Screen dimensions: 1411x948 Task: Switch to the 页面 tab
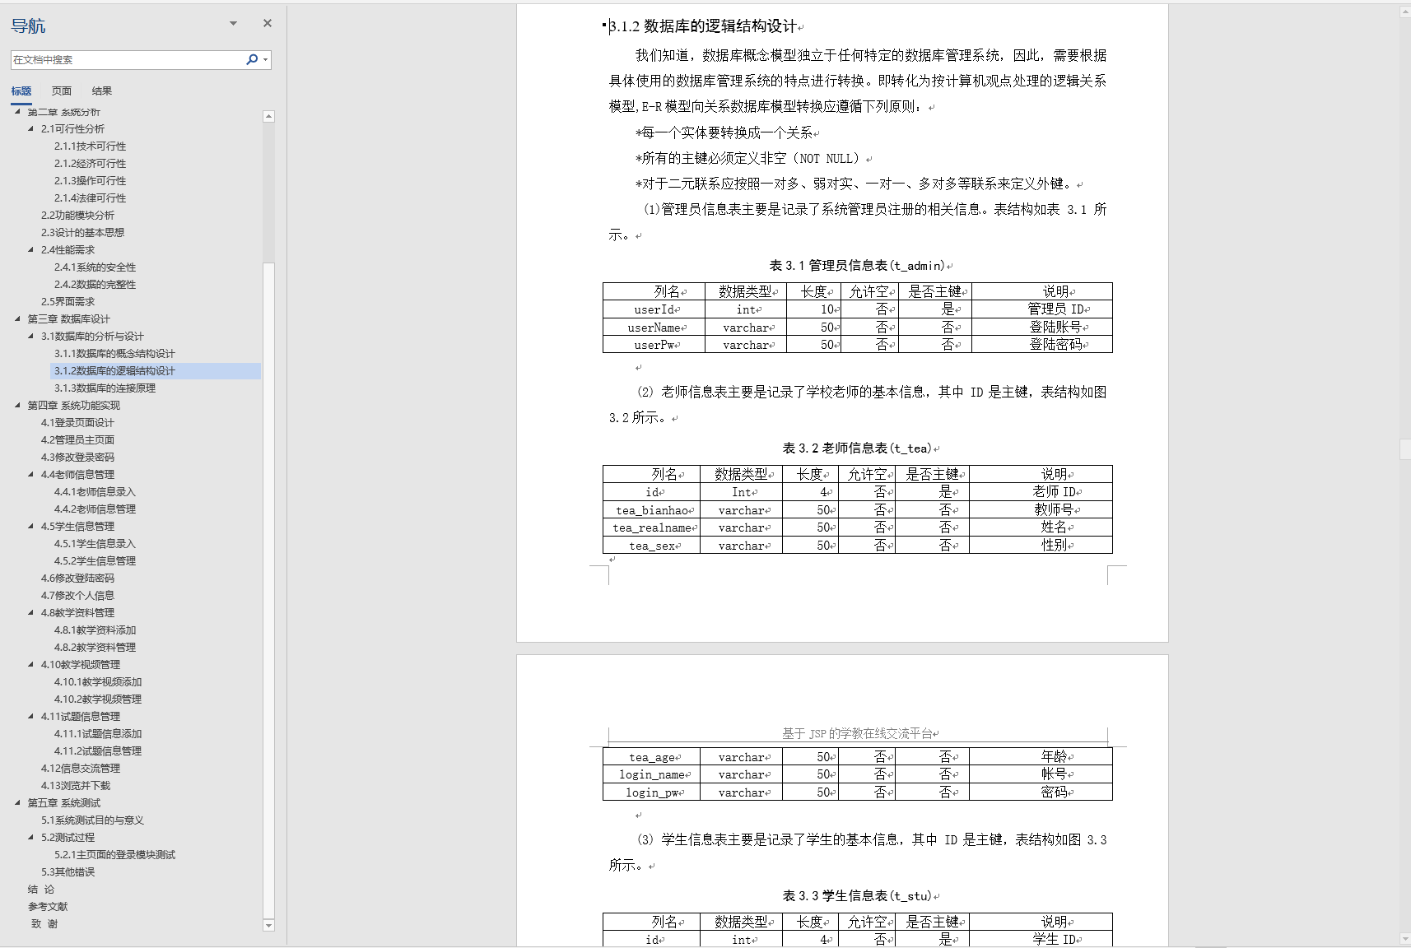[x=61, y=91]
